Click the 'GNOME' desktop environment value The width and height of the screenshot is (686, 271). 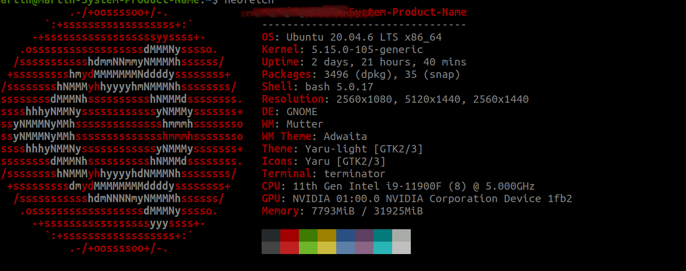tap(302, 112)
